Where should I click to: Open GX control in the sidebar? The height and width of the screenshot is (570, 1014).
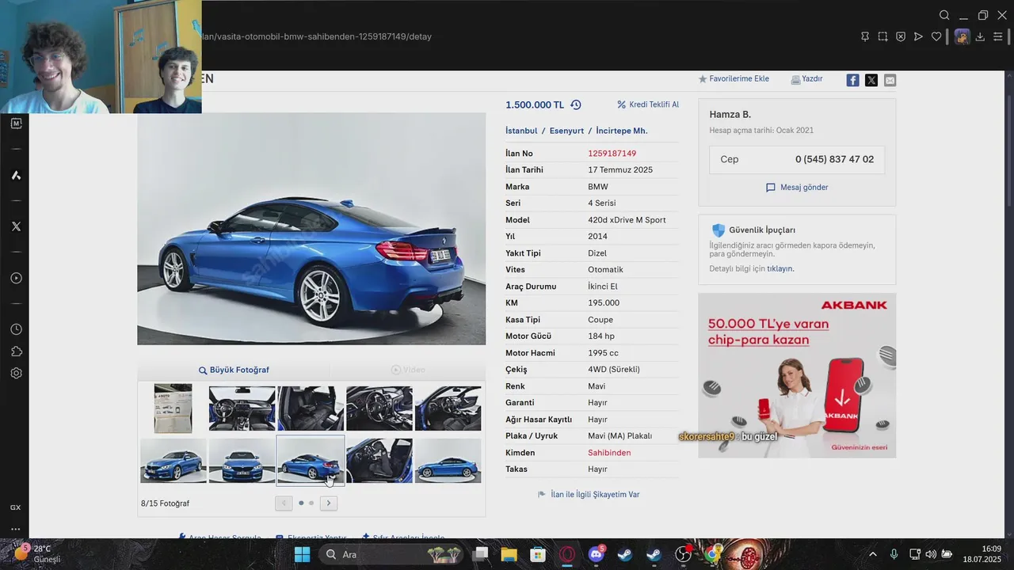(16, 507)
